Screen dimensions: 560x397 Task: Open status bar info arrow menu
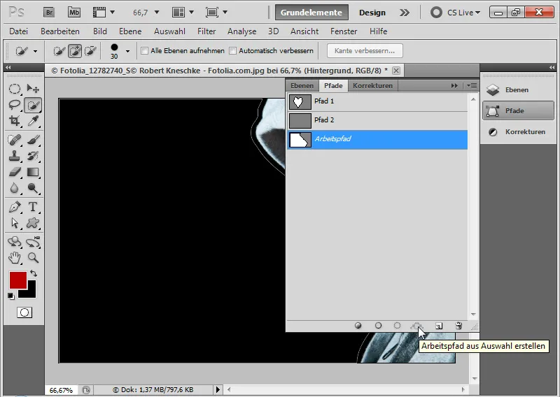coord(218,389)
